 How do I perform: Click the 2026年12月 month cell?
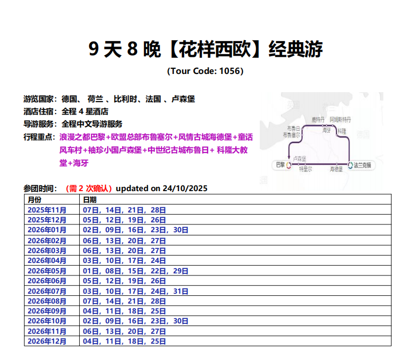click(x=47, y=341)
